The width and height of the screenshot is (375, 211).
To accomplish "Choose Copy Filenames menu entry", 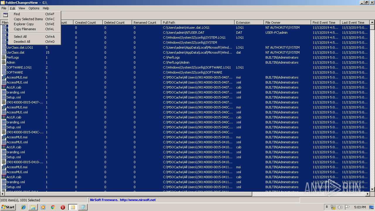I will coord(35,29).
